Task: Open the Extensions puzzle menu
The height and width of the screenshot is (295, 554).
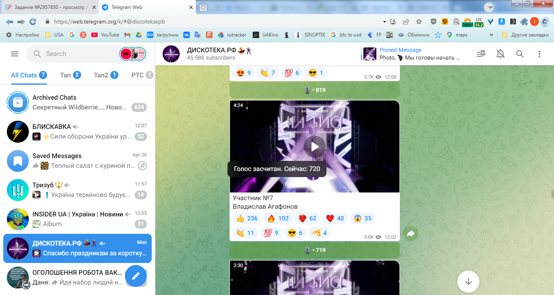Action: coord(524,22)
